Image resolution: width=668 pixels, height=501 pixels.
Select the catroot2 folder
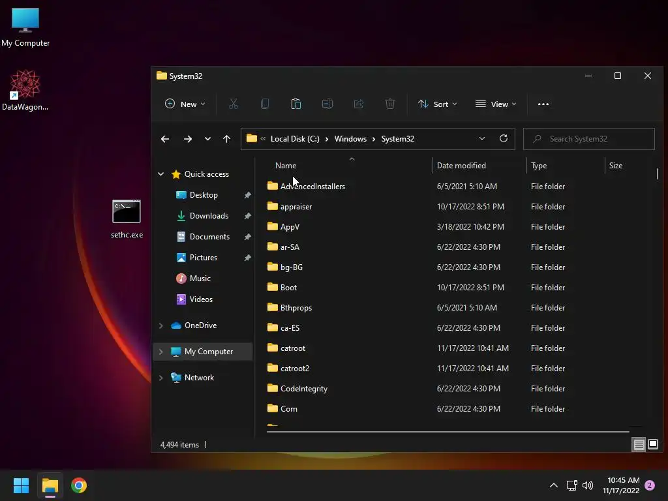[x=295, y=369]
